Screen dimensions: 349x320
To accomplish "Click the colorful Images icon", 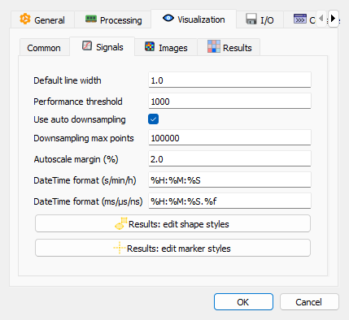I will pyautogui.click(x=150, y=46).
